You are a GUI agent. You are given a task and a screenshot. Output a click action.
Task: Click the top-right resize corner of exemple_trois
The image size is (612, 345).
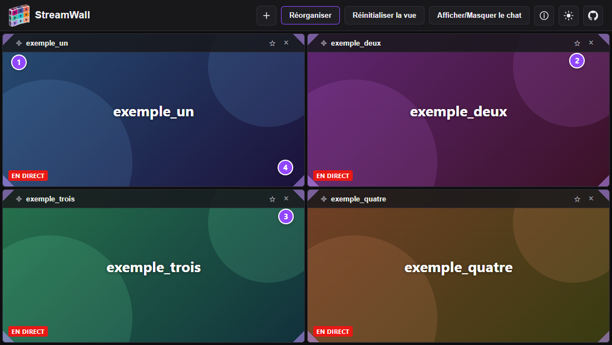click(300, 194)
